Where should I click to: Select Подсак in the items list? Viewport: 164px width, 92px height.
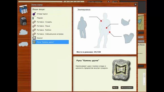pyautogui.click(x=40, y=18)
